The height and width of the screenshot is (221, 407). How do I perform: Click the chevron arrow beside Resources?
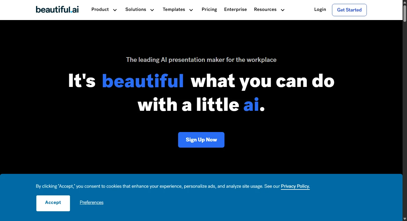(283, 10)
